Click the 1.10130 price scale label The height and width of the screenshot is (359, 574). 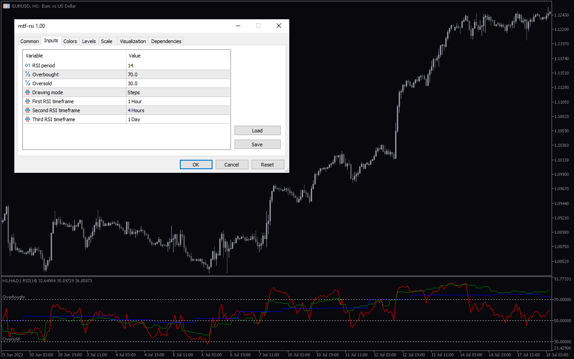point(561,160)
